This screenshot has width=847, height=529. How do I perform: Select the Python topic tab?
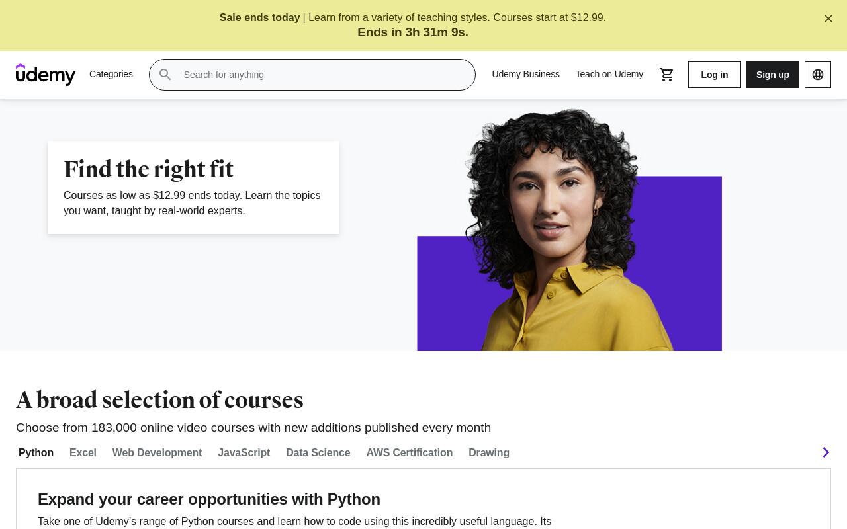pos(36,452)
